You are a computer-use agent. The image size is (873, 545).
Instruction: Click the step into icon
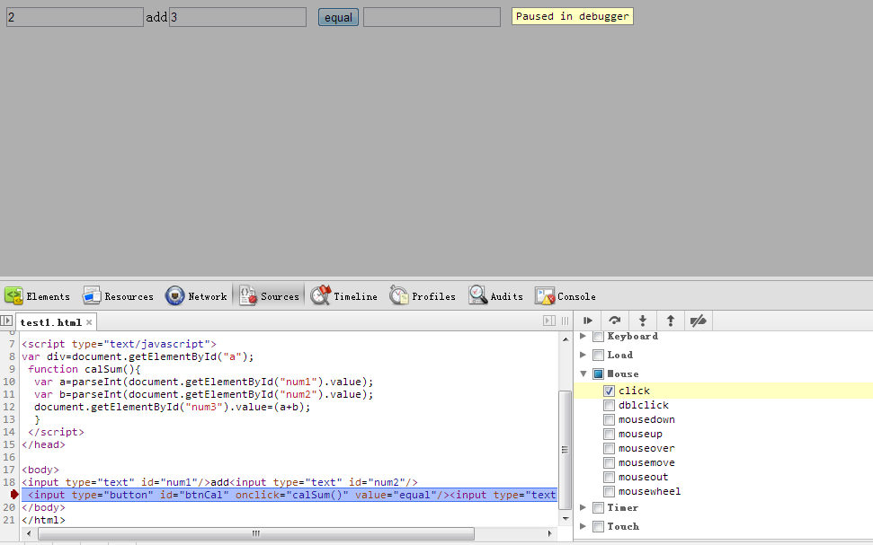(643, 321)
